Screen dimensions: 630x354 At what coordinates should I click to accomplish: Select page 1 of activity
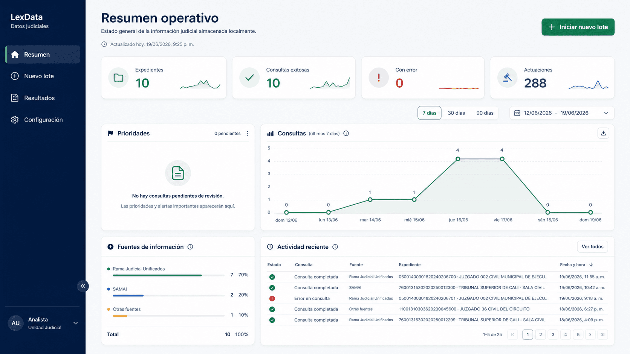click(x=528, y=334)
